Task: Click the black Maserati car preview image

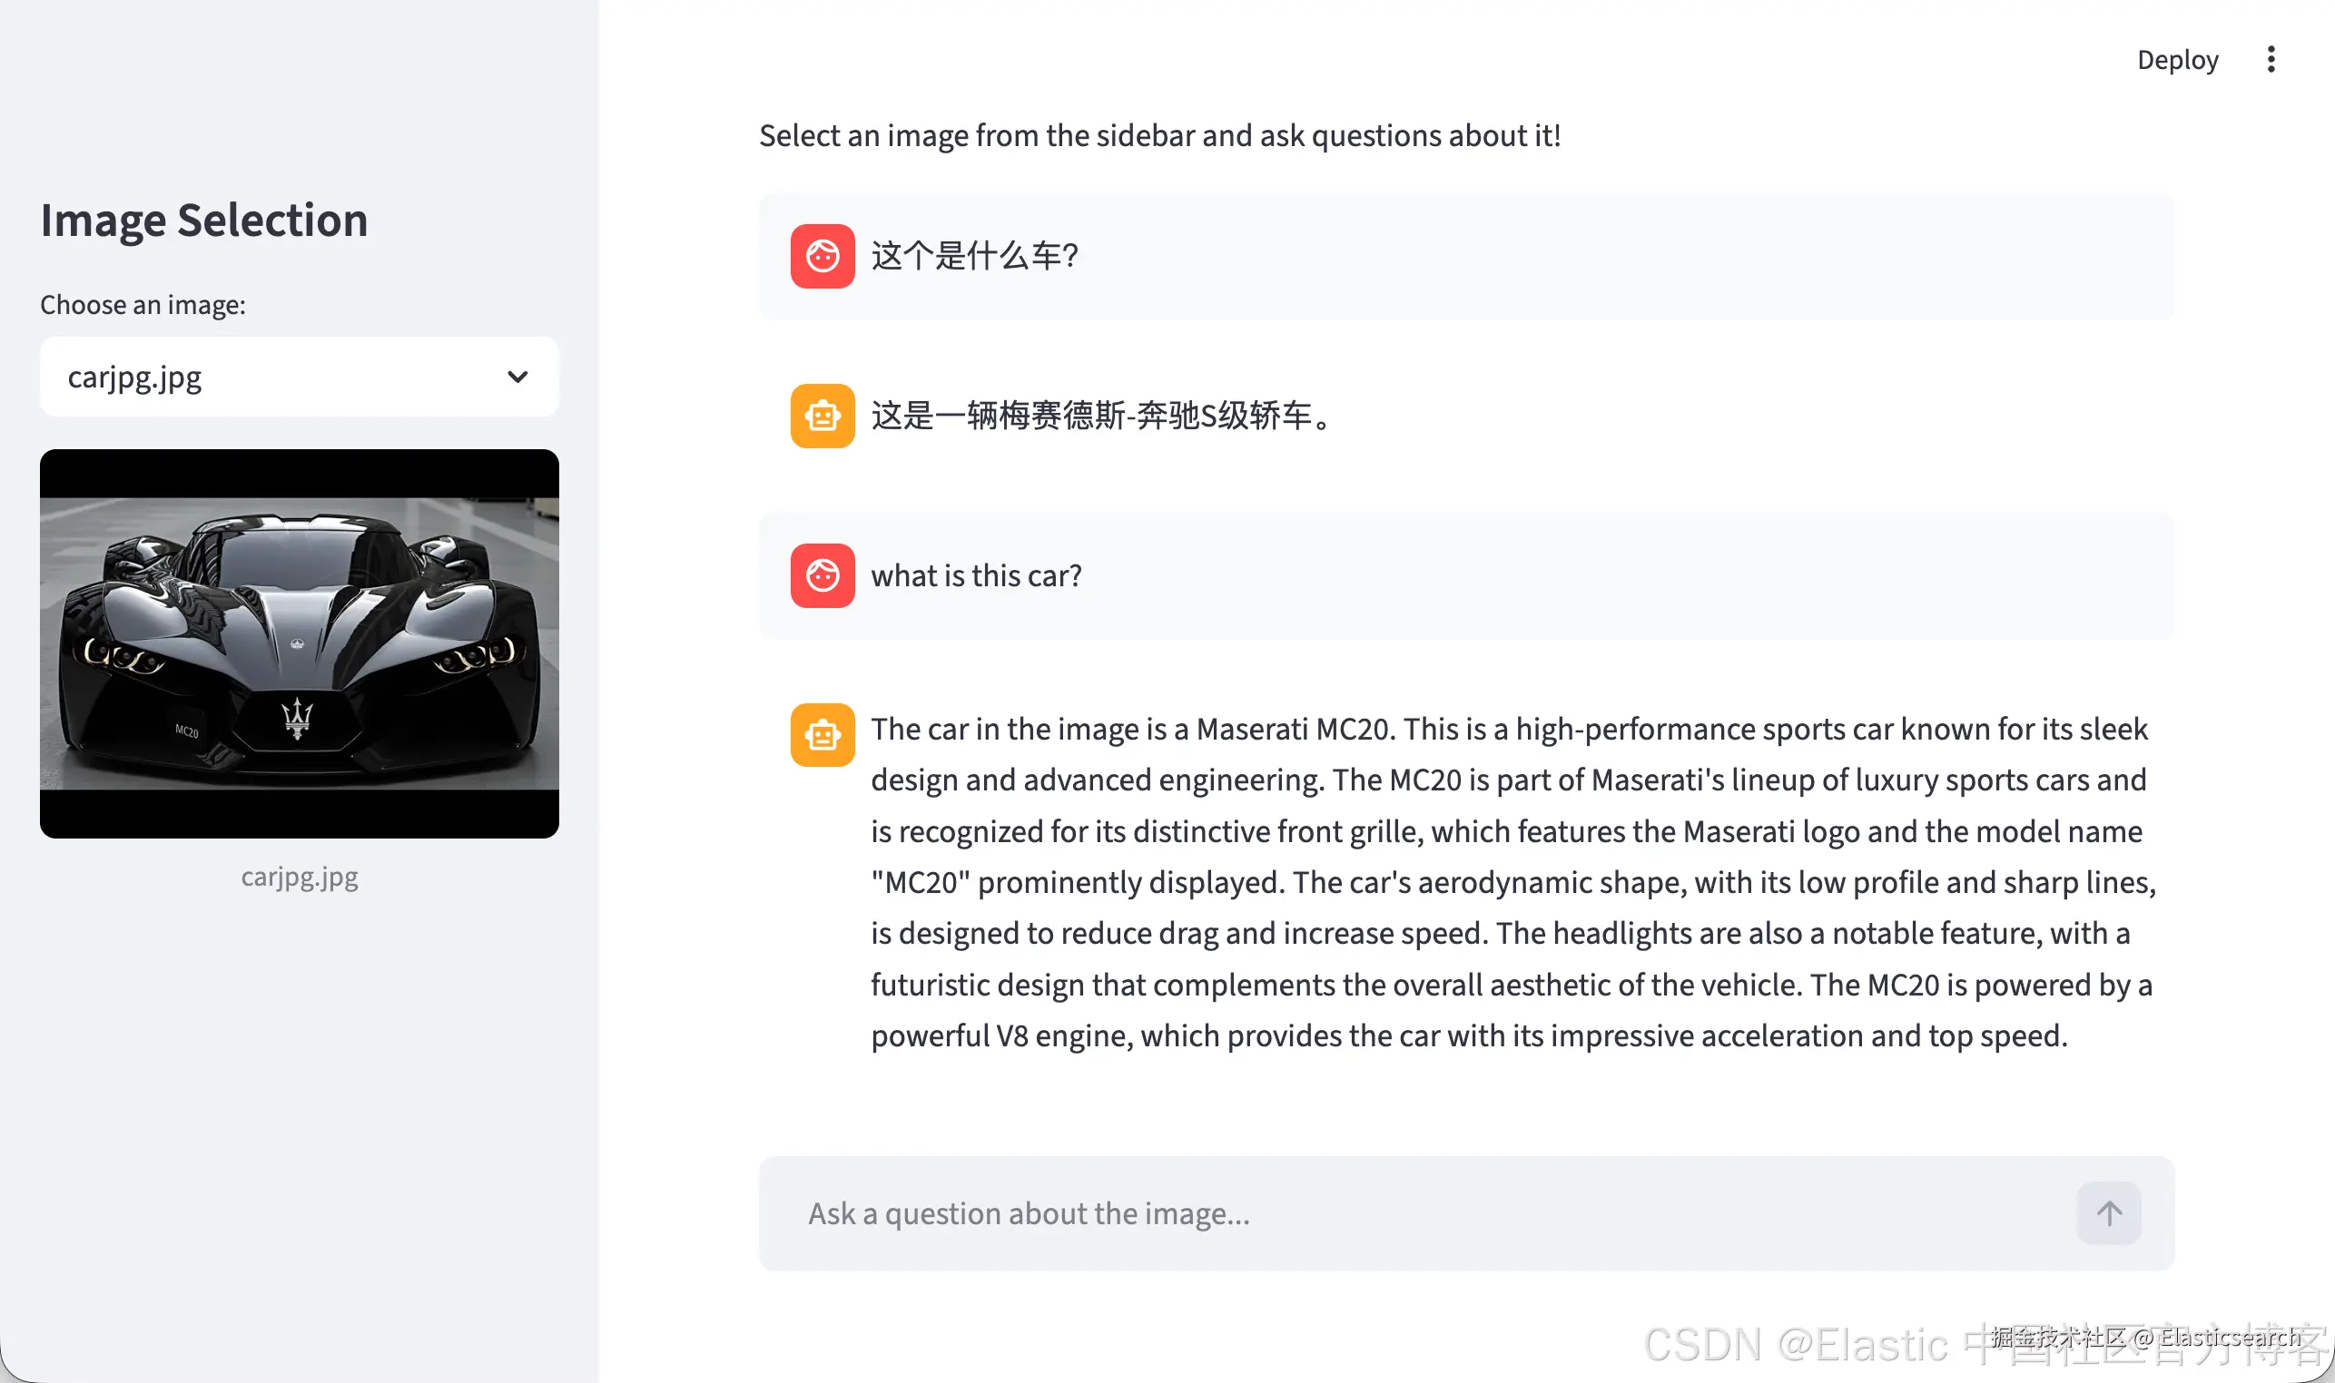Action: 300,643
